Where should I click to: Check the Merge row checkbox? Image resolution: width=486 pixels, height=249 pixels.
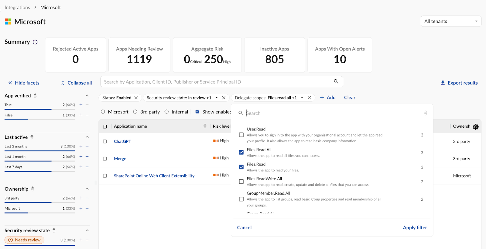tap(105, 159)
